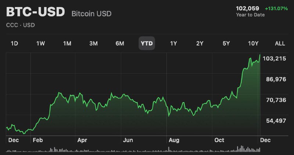294x155 pixels.
Task: View ALL-time price history
Action: (x=280, y=43)
